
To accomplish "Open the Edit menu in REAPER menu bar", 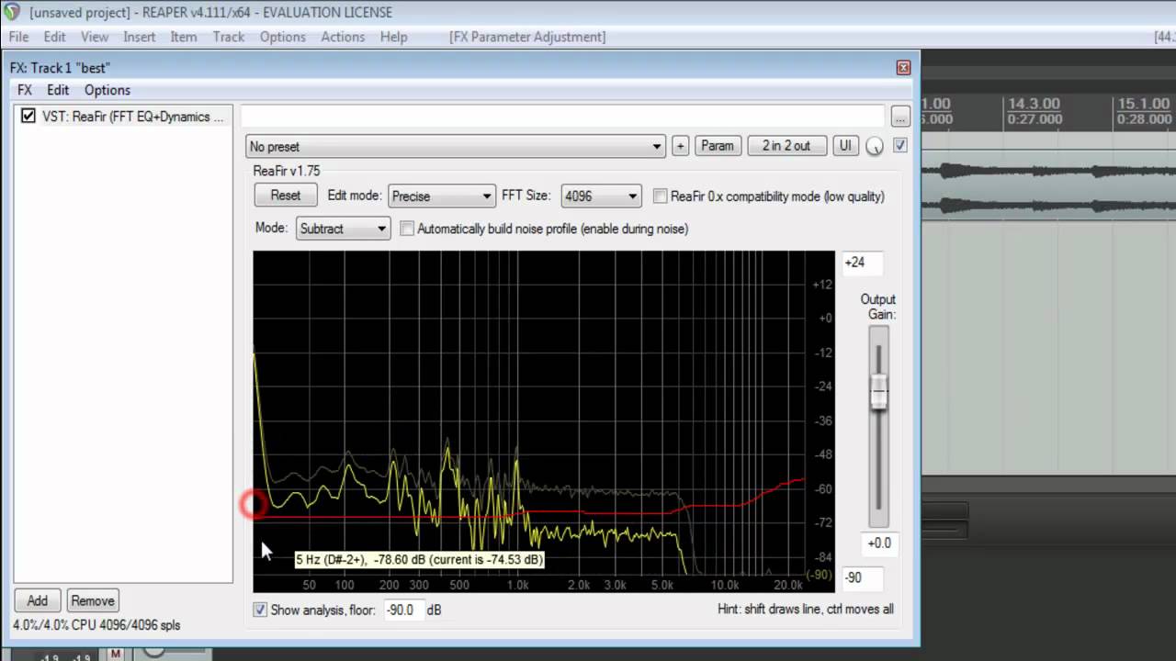I will point(54,37).
